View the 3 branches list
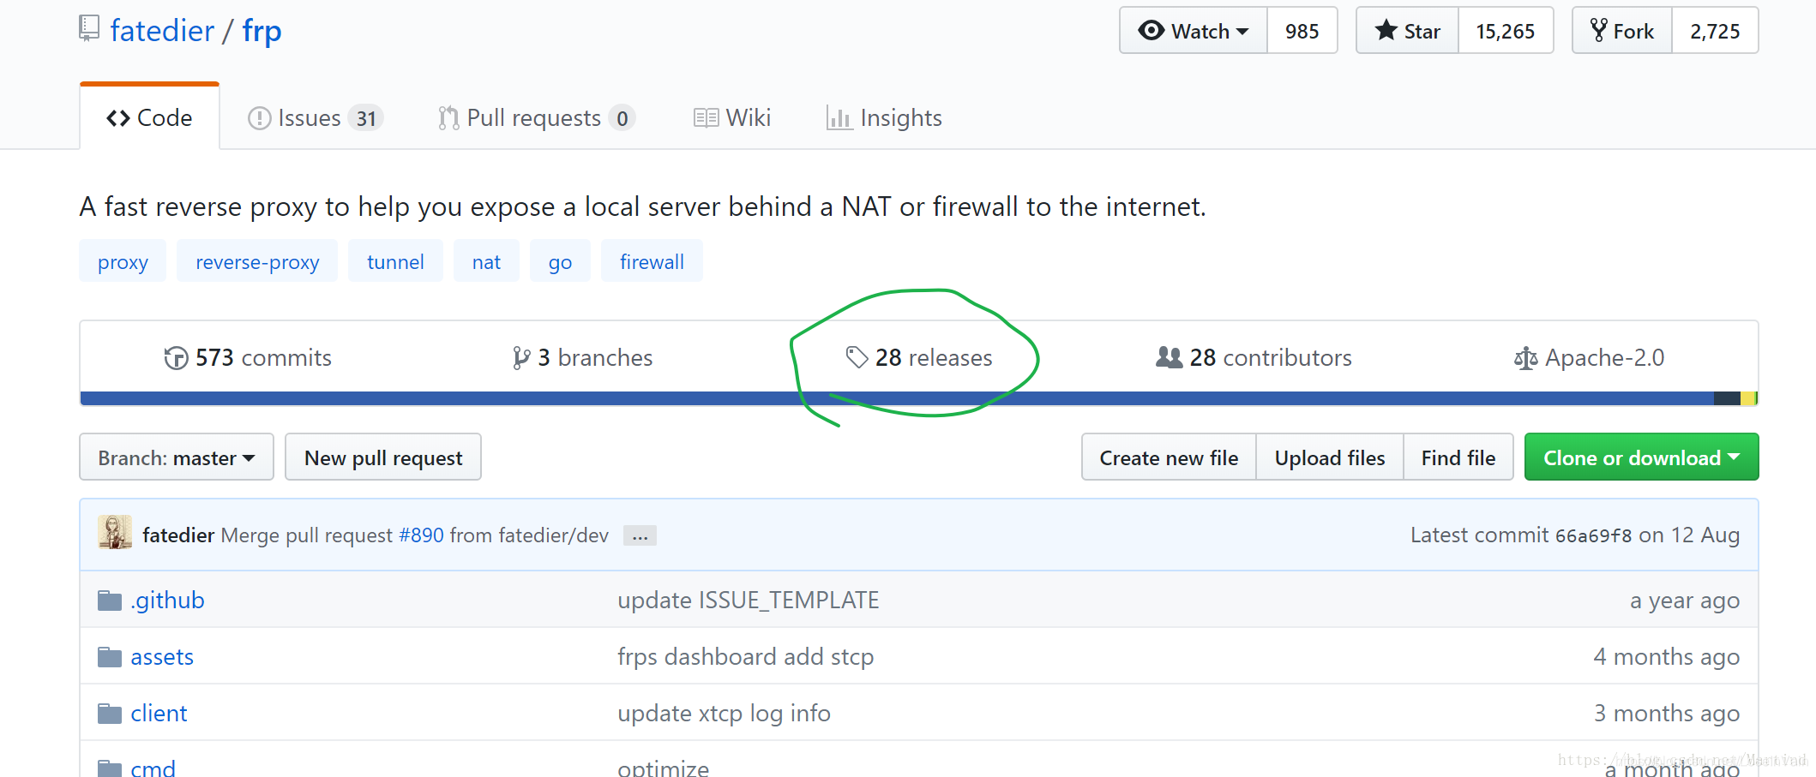The height and width of the screenshot is (777, 1816). pos(582,357)
